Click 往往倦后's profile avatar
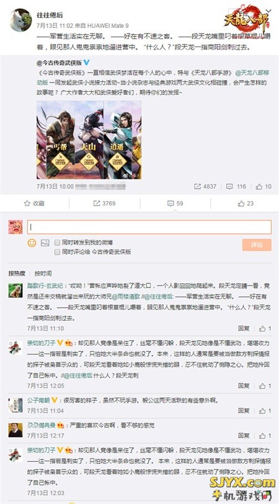Screen dimensions: 279x504 click(x=21, y=20)
